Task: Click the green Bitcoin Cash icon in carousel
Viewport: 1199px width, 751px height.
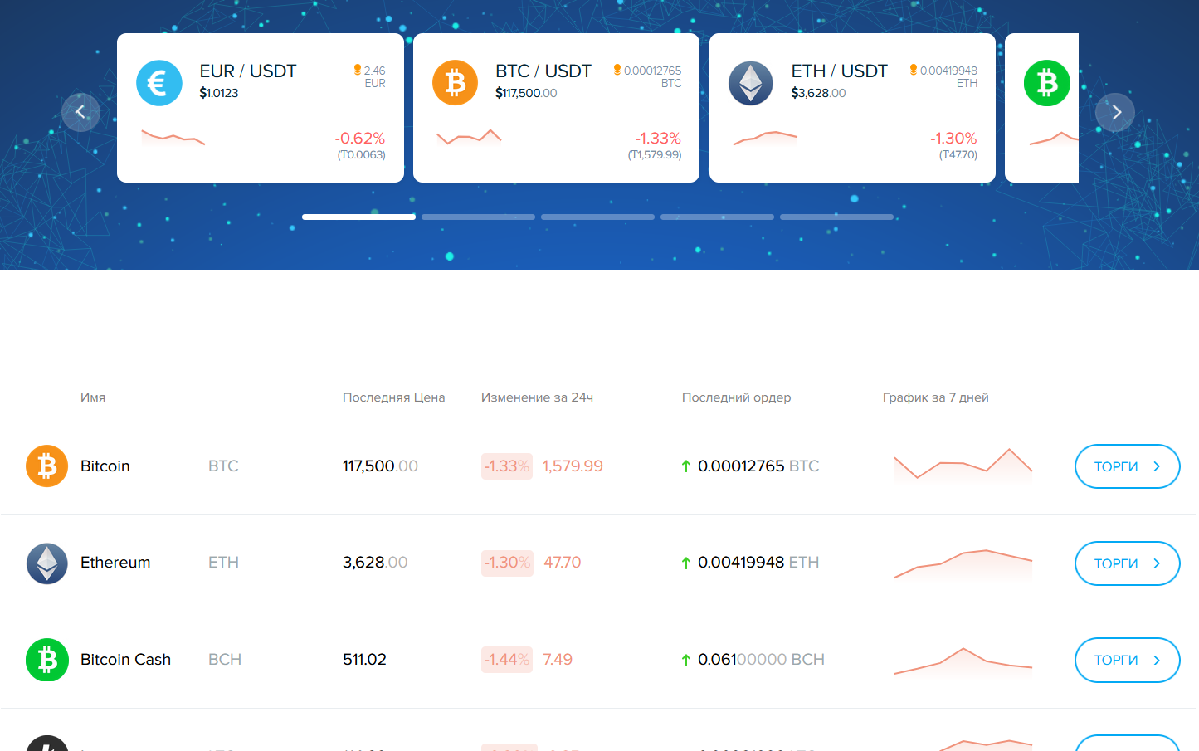Action: [1047, 83]
